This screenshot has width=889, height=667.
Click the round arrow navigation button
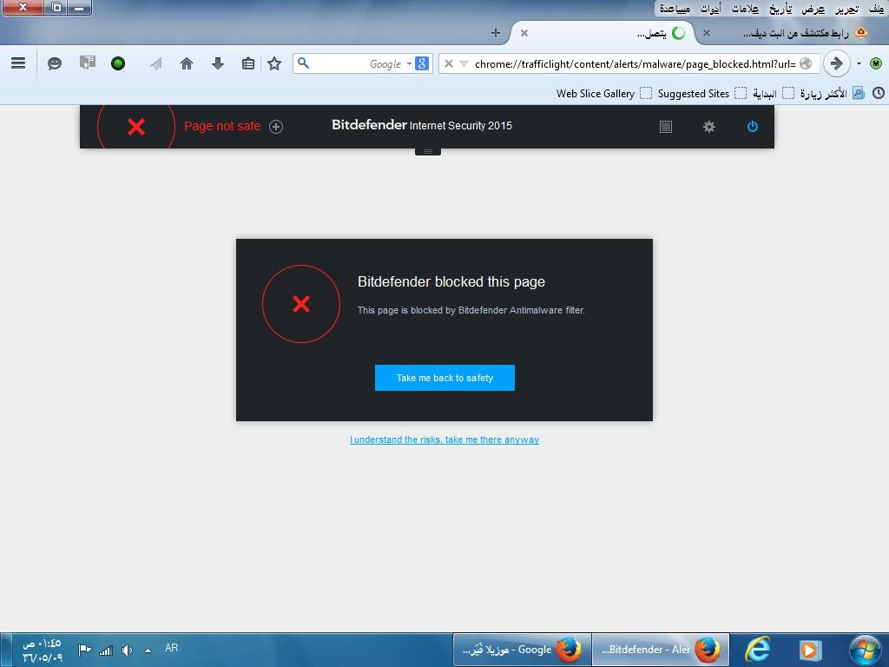click(x=836, y=63)
